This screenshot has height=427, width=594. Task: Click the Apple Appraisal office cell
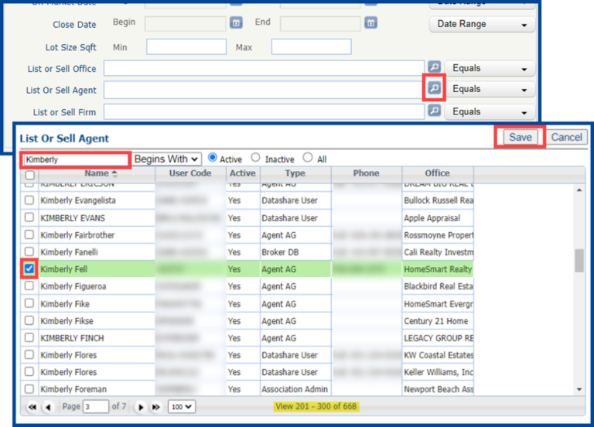coord(438,218)
